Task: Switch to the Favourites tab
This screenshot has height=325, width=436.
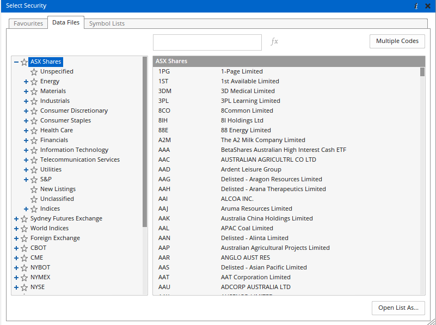Action: click(28, 23)
